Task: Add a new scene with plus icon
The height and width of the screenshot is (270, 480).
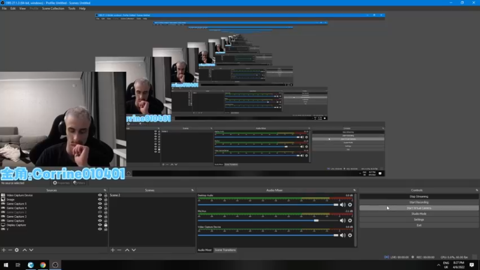Action: (x=113, y=250)
